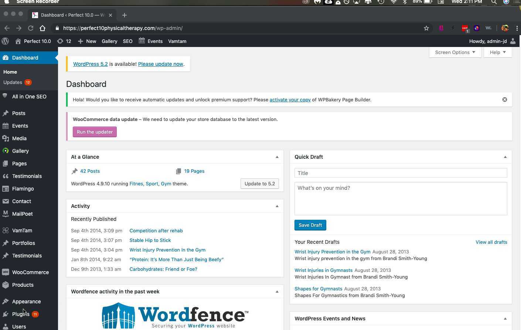Click the Quick Draft Title field

coord(401,173)
